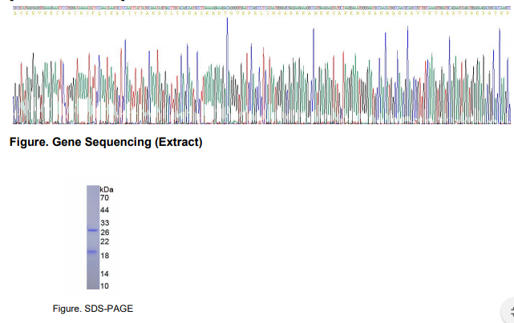Click the 44 kDa marker label
The height and width of the screenshot is (323, 514).
pyautogui.click(x=104, y=210)
